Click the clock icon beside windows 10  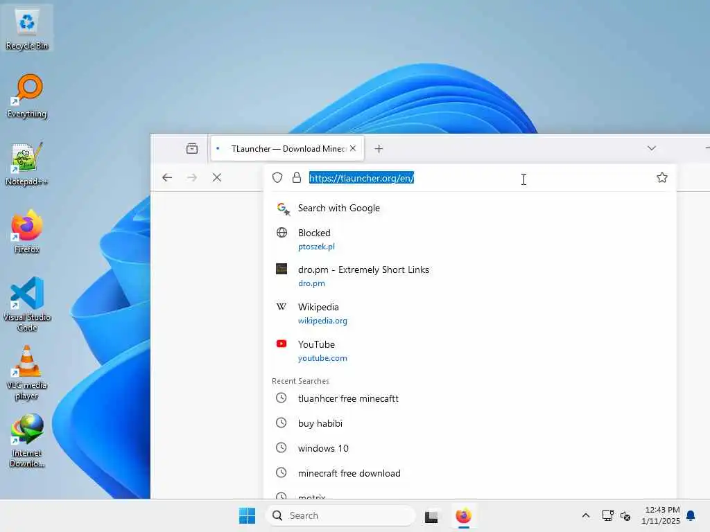[x=282, y=447]
